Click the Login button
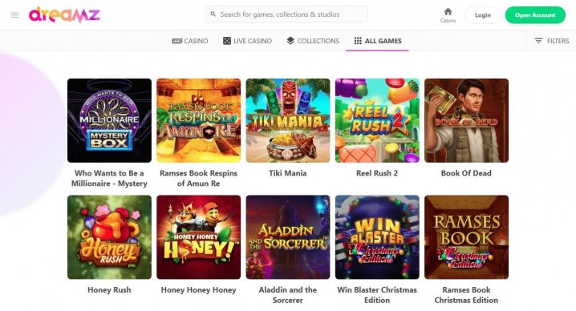Viewport: 576px width, 311px height. pos(483,15)
